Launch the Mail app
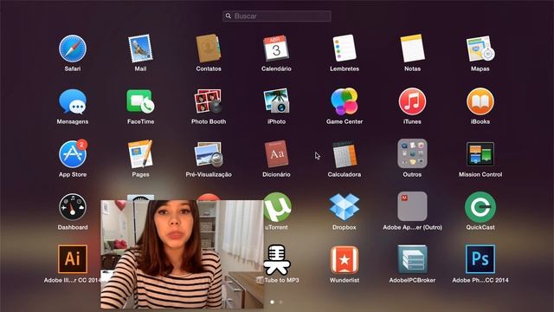The height and width of the screenshot is (312, 554). [x=140, y=49]
